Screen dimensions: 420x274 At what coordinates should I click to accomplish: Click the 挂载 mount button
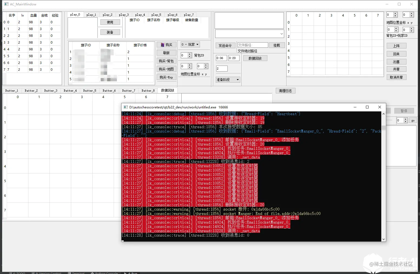pyautogui.click(x=277, y=45)
